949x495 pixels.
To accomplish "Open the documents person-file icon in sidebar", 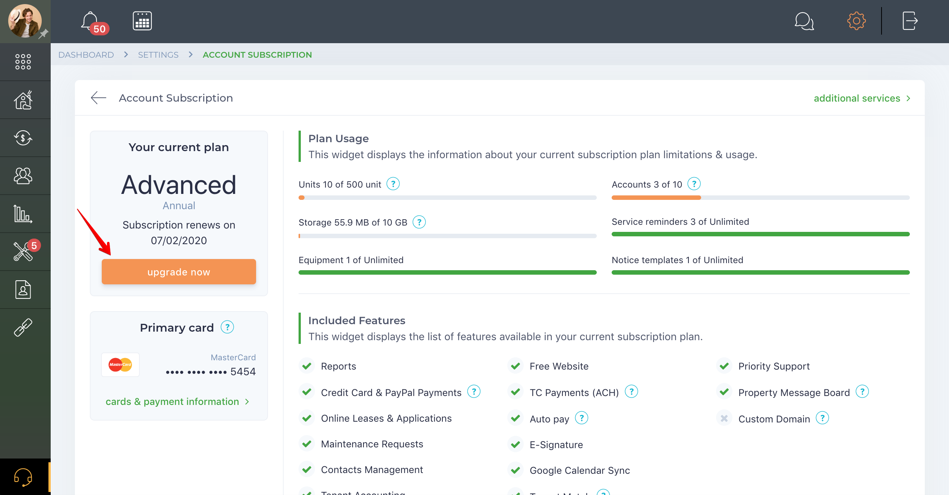I will [23, 290].
